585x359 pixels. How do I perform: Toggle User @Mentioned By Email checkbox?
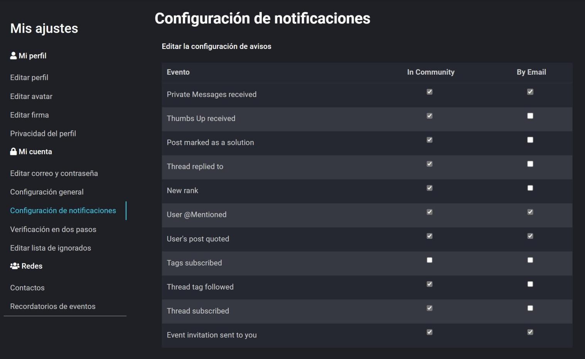click(x=530, y=212)
